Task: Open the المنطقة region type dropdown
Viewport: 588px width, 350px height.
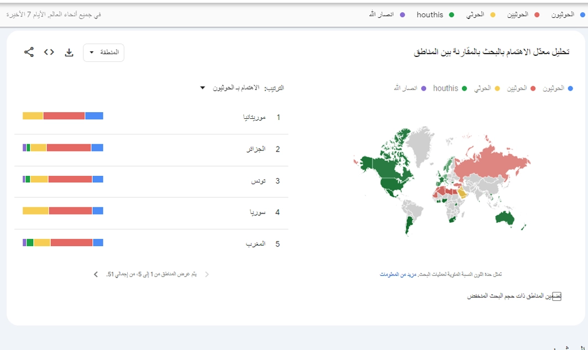Action: click(x=103, y=54)
